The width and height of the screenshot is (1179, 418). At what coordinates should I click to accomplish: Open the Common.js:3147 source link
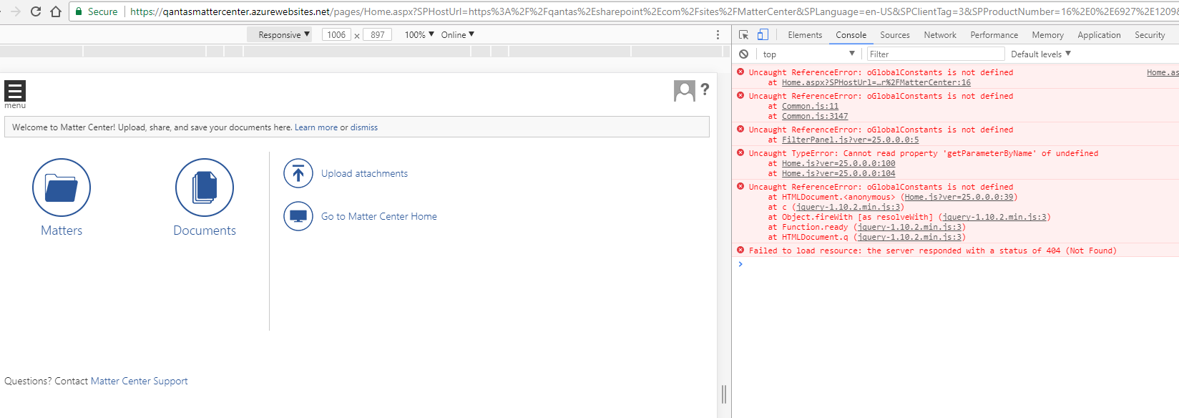coord(815,116)
